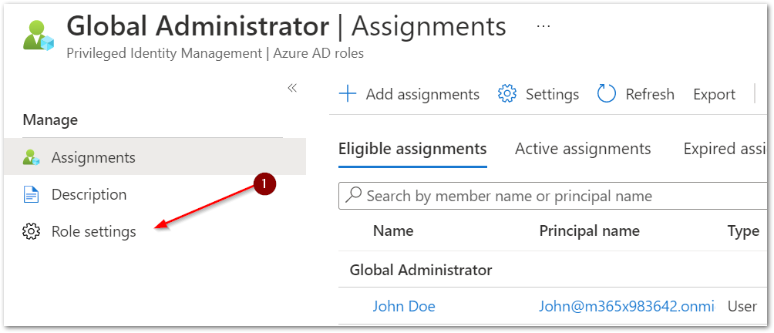The height and width of the screenshot is (333, 774).
Task: Sort by the Name column header
Action: pyautogui.click(x=393, y=230)
